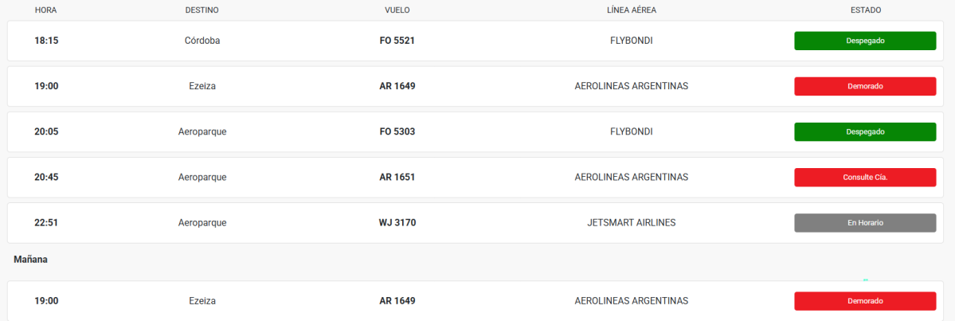955x321 pixels.
Task: Select the 18:15 departure time
Action: coord(46,41)
